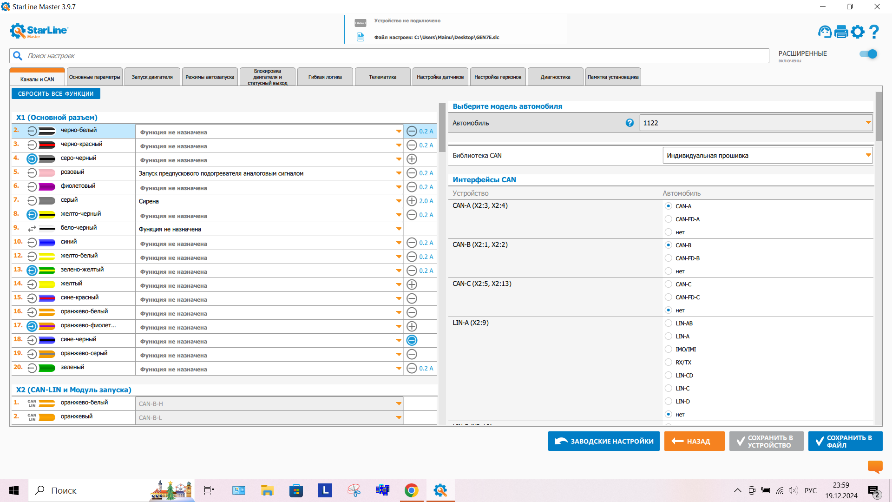Open Task View on the taskbar
Screen dimensions: 892x502
209,490
